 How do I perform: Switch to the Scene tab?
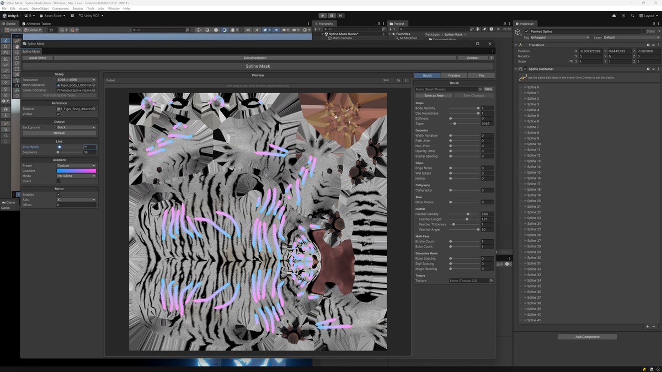coord(9,24)
